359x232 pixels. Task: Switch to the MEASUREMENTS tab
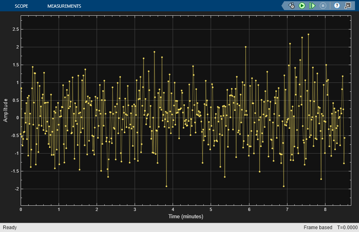point(64,6)
